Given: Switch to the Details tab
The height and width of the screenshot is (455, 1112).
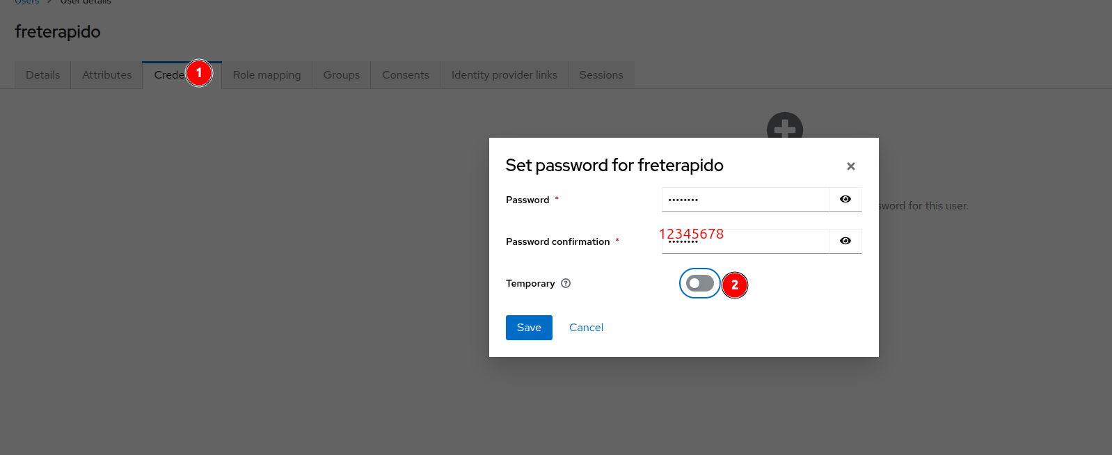Looking at the screenshot, I should tap(42, 75).
